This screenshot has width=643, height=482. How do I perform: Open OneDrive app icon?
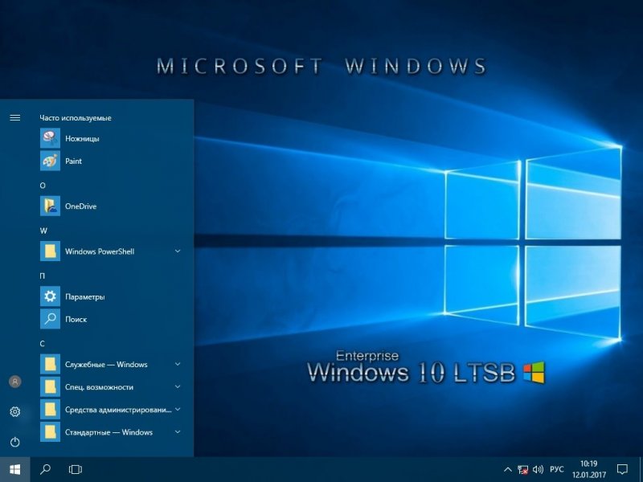[50, 206]
